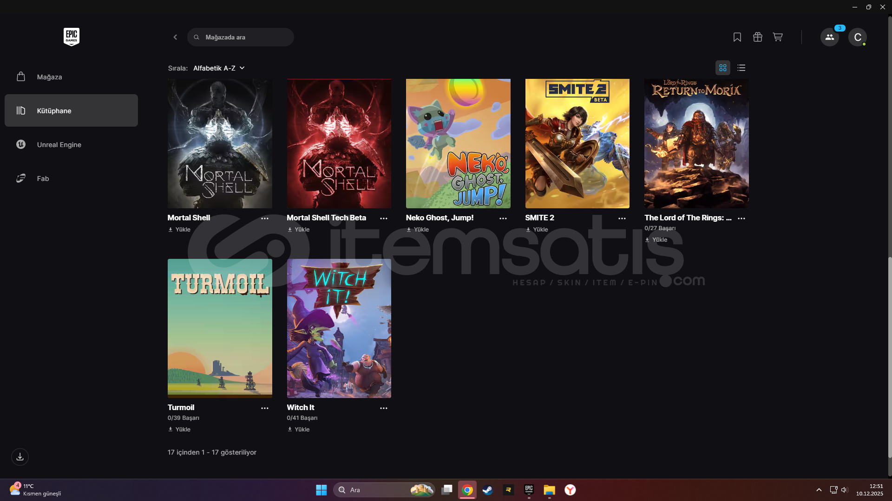Click Yükle under Neko Ghost, Jump!
892x501 pixels.
pyautogui.click(x=418, y=230)
